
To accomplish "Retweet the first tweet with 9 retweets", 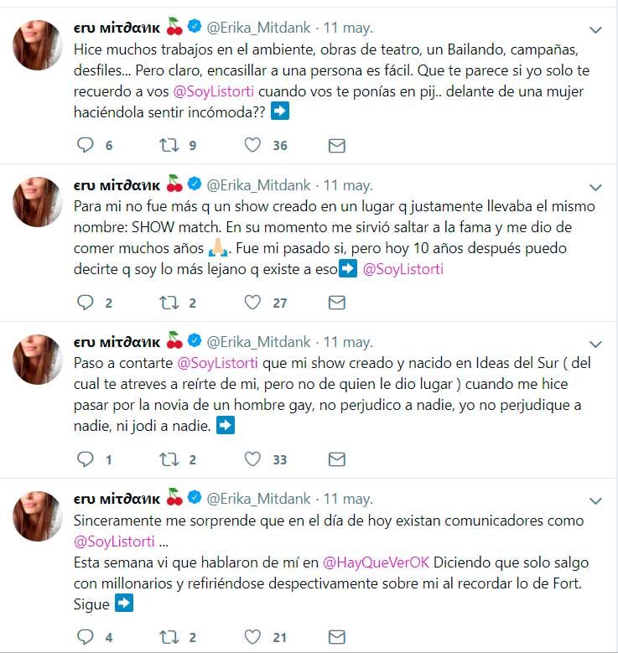I will tap(169, 145).
